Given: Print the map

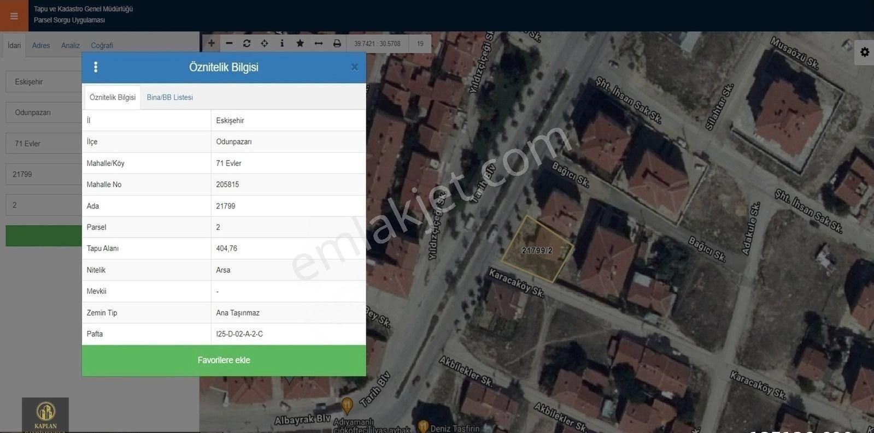Looking at the screenshot, I should (337, 43).
